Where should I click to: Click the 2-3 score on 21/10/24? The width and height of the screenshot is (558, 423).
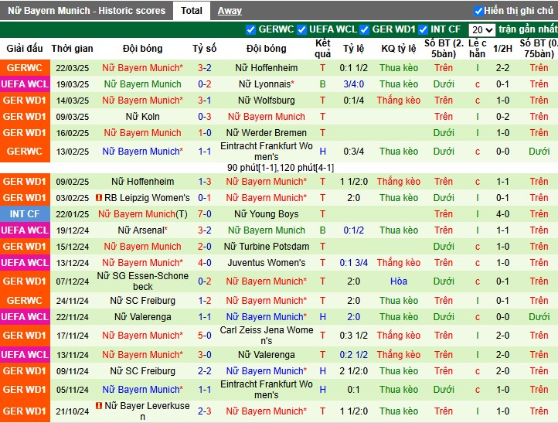pyautogui.click(x=204, y=411)
